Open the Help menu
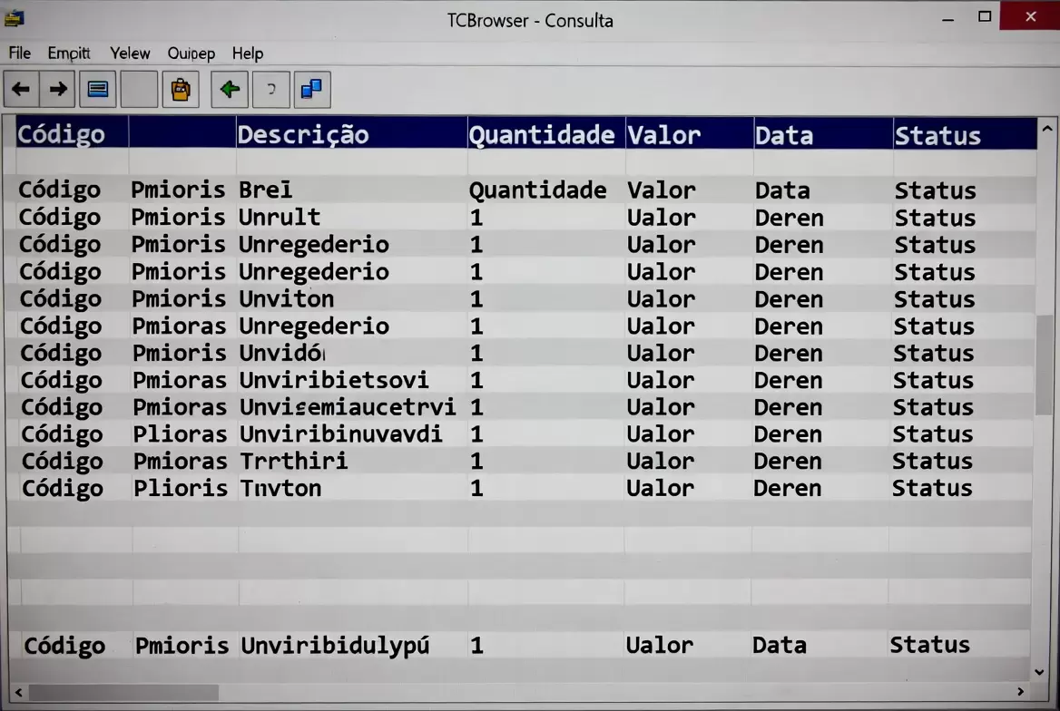 (247, 54)
